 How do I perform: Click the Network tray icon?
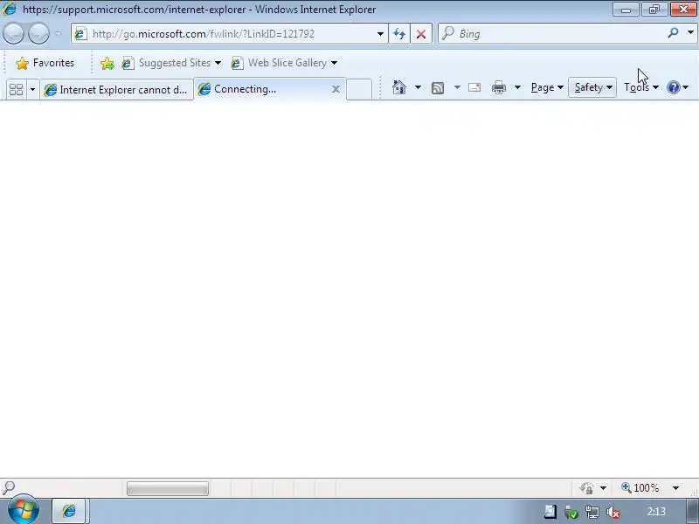click(592, 513)
